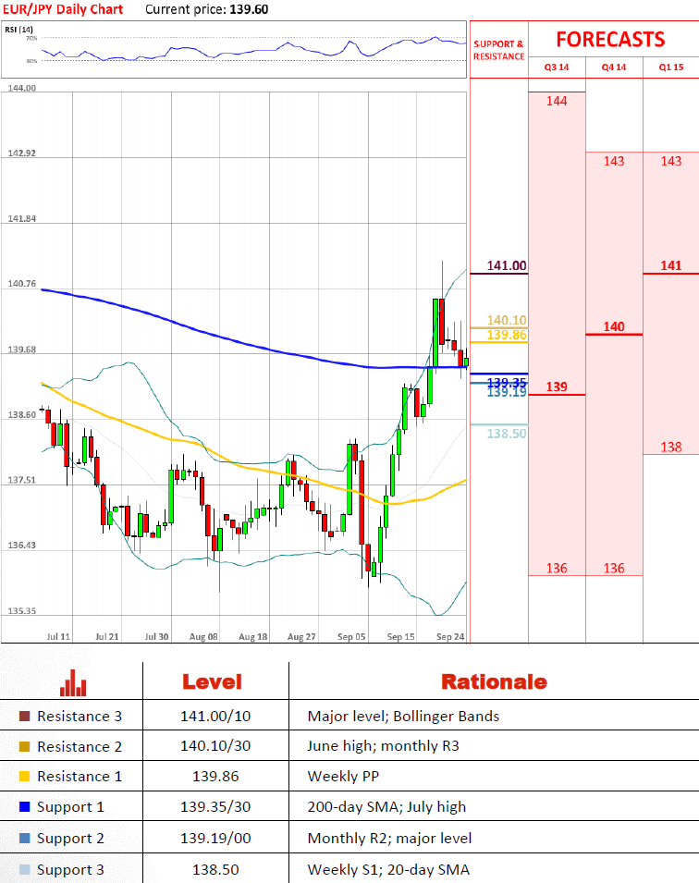Click the Level column header
This screenshot has width=699, height=883.
point(213,682)
